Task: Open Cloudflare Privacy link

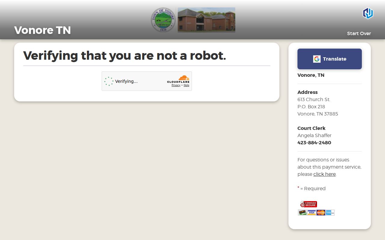Action: (x=176, y=85)
